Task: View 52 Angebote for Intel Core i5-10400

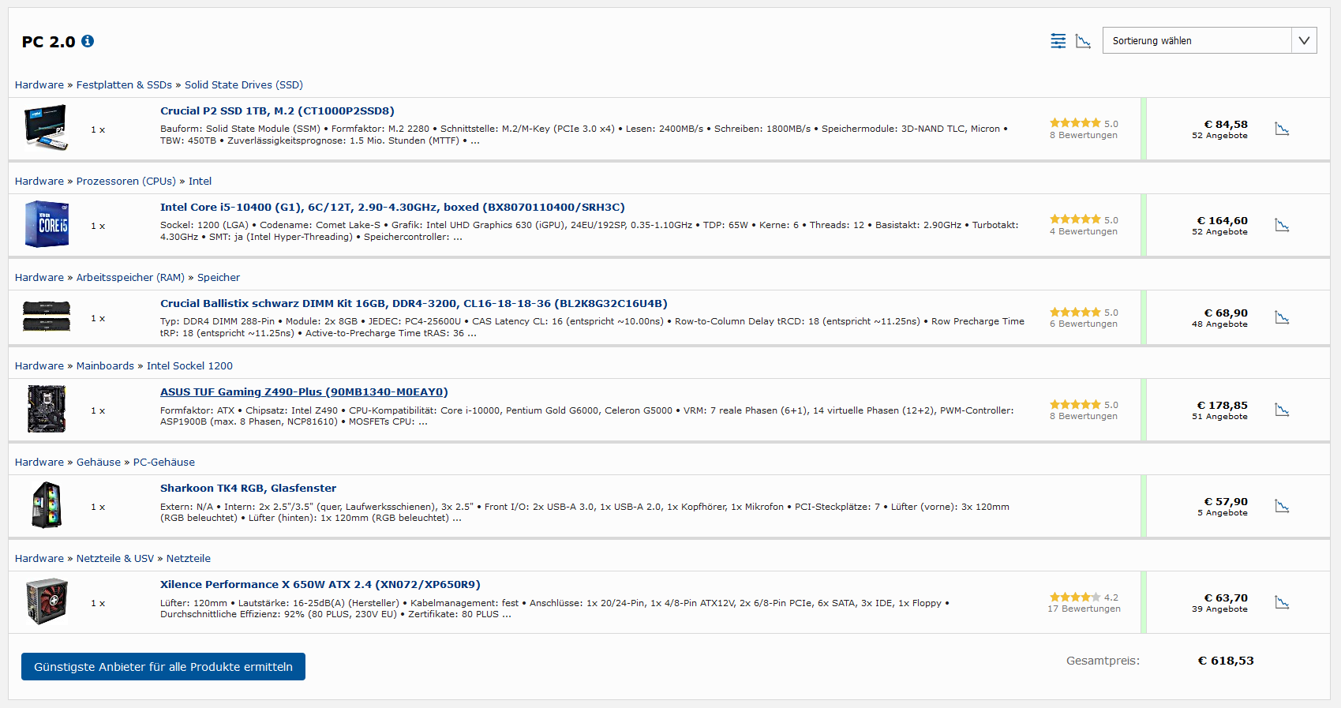Action: 1219,232
